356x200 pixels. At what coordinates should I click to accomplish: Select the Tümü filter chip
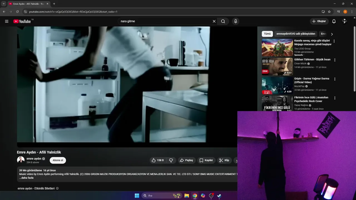(267, 34)
